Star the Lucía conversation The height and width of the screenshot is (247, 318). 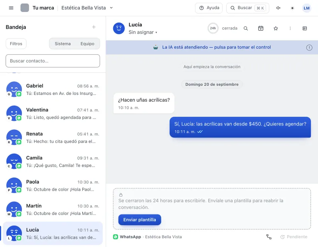click(x=275, y=28)
